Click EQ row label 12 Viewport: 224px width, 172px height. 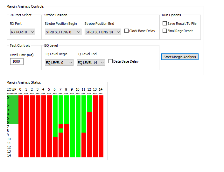tap(9, 147)
